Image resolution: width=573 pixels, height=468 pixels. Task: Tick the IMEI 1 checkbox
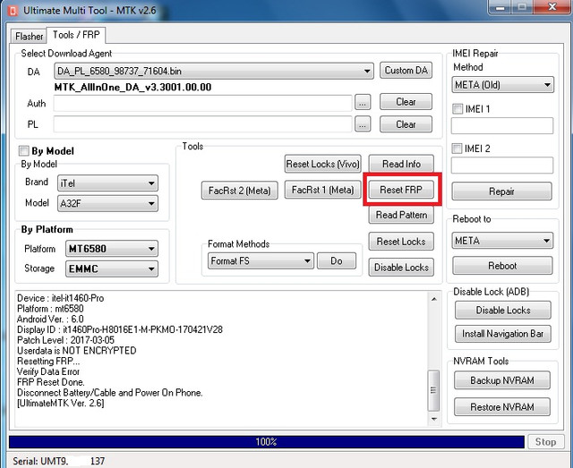[x=458, y=108]
